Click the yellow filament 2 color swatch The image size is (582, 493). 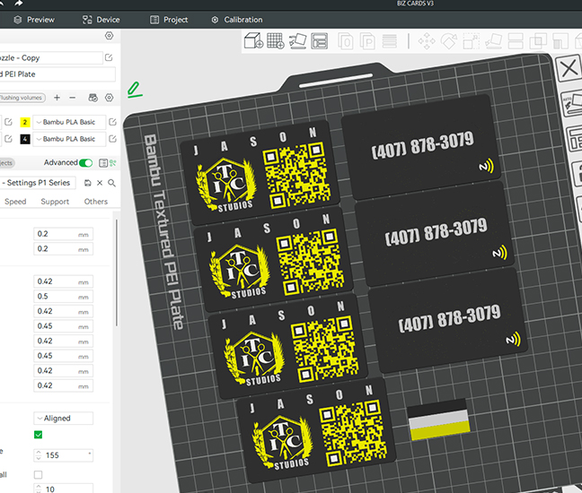(25, 122)
